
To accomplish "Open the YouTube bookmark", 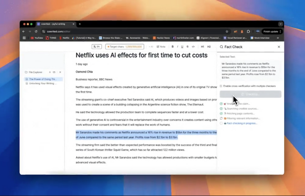I will pos(37,38).
